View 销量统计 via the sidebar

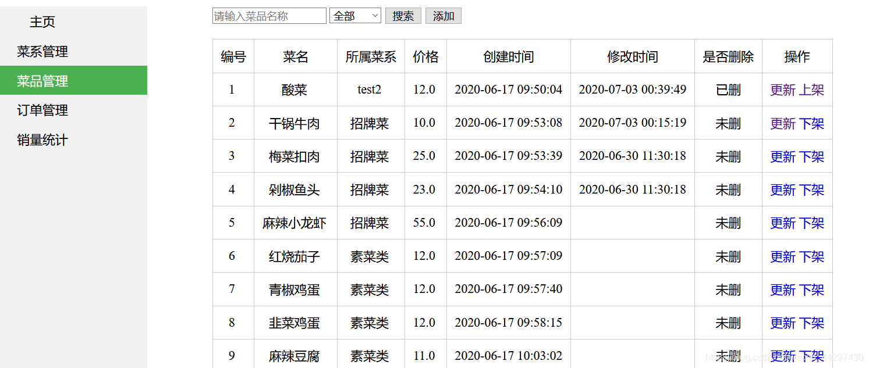(41, 140)
